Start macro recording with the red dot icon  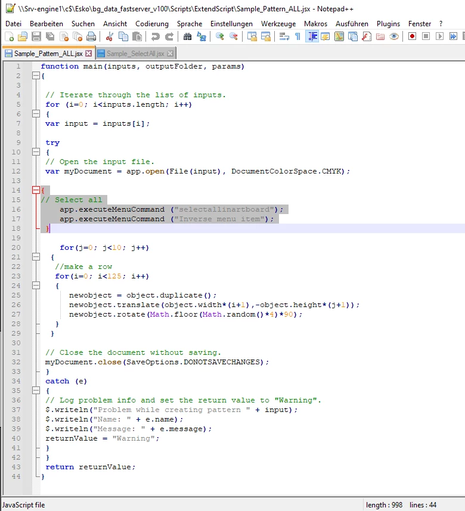click(x=412, y=36)
